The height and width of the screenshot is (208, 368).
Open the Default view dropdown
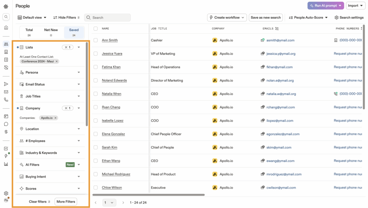pyautogui.click(x=32, y=18)
